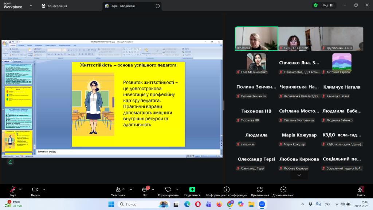The image size is (373, 210).
Task: Open the Участники participants panel
Action: pos(118,190)
